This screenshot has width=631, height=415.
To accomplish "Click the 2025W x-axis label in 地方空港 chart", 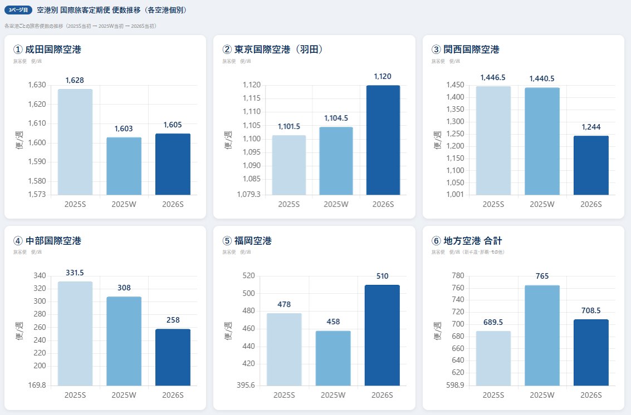I will [x=542, y=396].
